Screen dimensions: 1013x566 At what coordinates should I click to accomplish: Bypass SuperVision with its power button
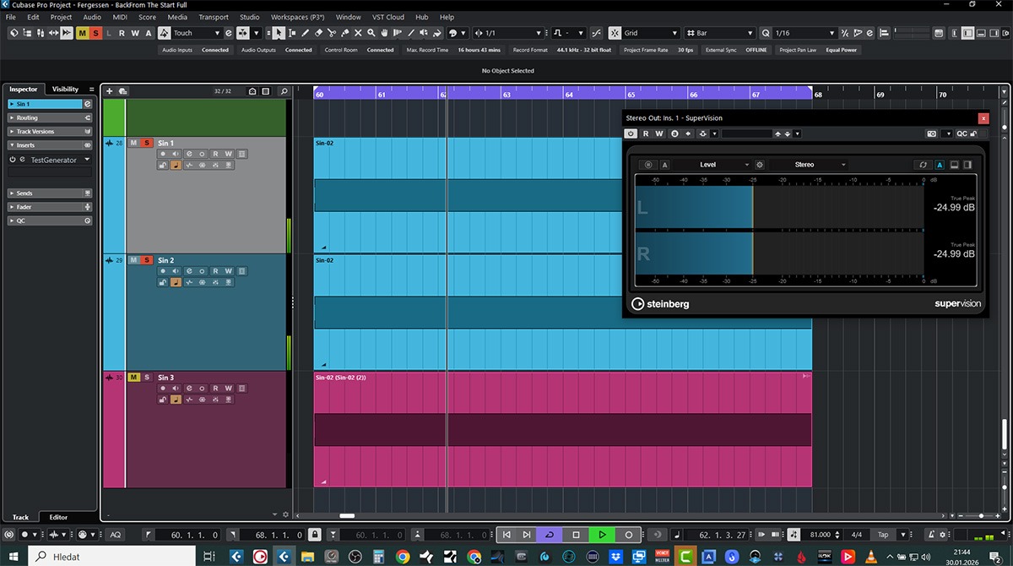631,133
